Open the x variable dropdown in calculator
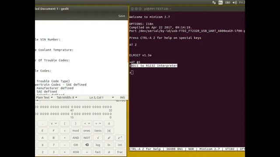The width and height of the screenshot is (280, 157). click(53, 123)
